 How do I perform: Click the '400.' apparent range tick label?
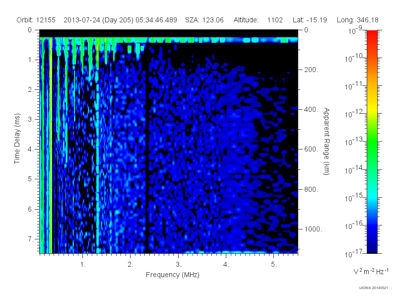tap(311, 109)
